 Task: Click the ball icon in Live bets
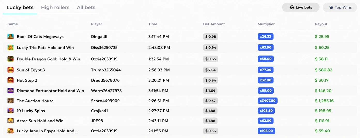292,7
